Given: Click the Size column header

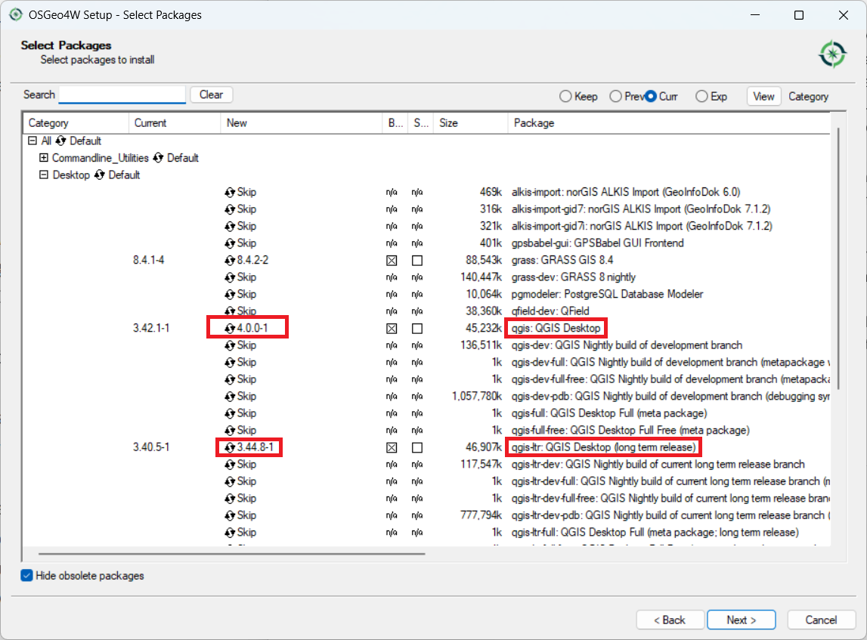Looking at the screenshot, I should point(448,123).
